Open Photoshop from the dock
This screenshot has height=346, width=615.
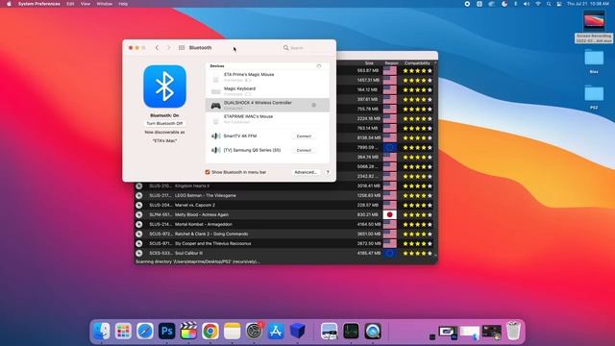166,331
